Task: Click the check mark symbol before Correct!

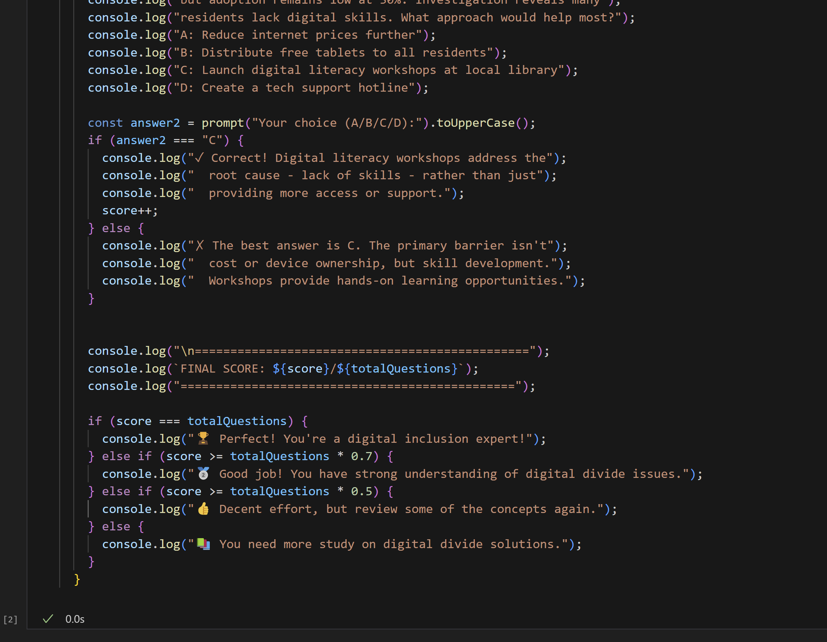Action: coord(199,158)
